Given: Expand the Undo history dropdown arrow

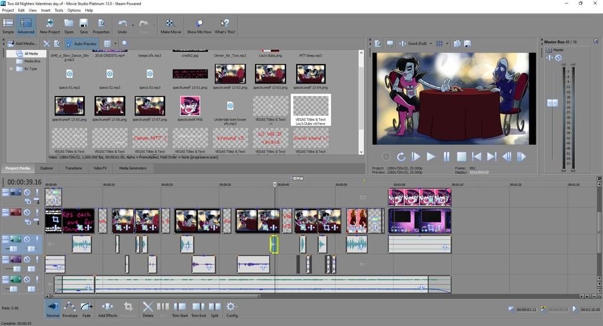Looking at the screenshot, I should (x=132, y=25).
